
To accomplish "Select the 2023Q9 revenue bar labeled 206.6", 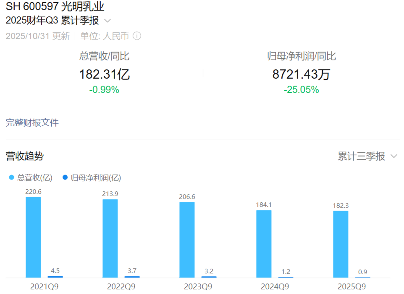I will tap(187, 240).
